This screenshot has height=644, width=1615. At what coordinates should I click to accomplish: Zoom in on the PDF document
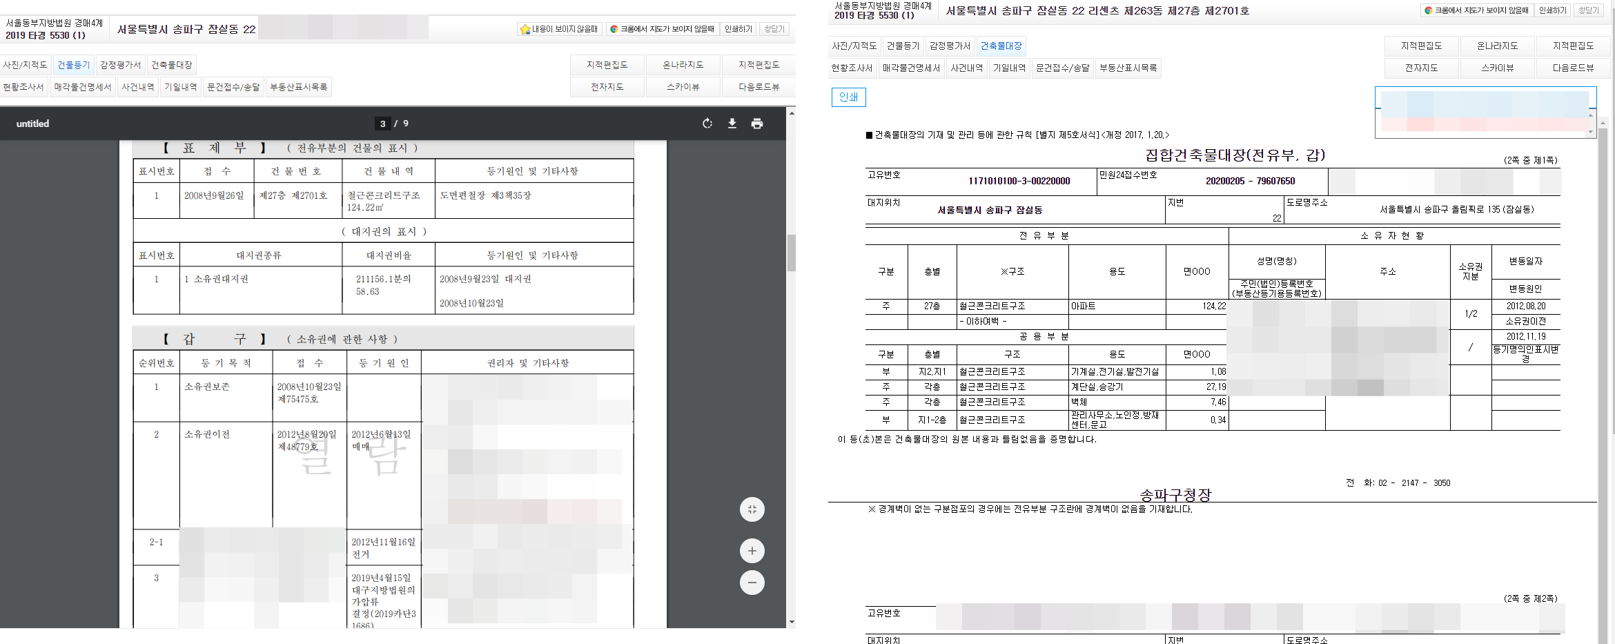752,551
